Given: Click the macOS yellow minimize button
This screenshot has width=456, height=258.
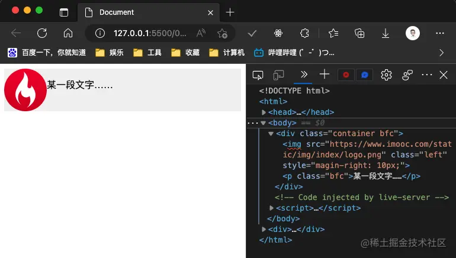Looking at the screenshot, I should [27, 11].
